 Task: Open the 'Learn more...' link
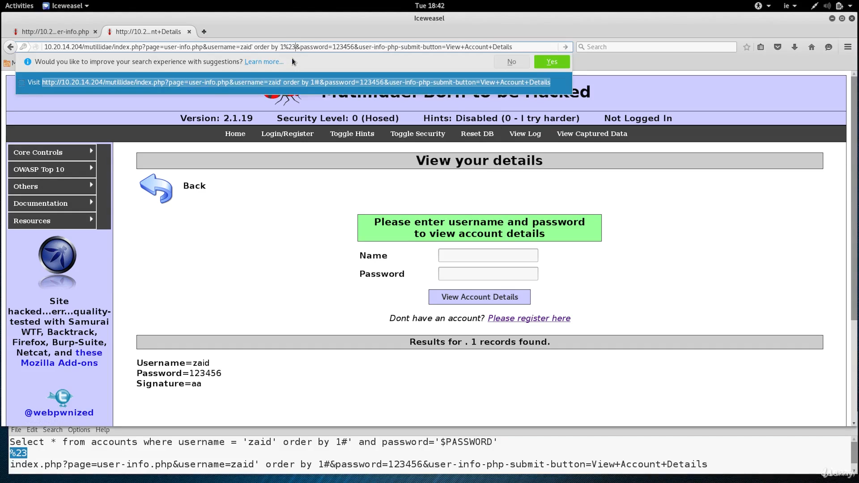[x=264, y=62]
